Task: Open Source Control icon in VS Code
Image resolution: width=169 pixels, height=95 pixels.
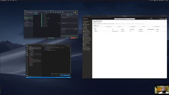Action: (x=27, y=50)
